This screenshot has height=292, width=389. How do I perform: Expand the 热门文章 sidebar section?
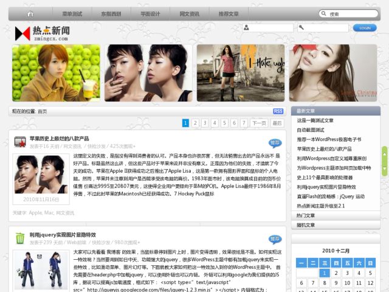(x=336, y=215)
